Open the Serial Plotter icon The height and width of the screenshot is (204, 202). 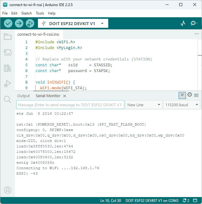[183, 23]
